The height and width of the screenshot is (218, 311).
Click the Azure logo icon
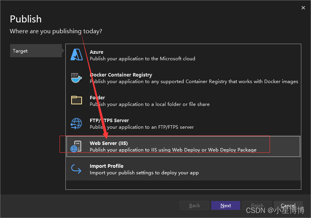[x=77, y=55]
